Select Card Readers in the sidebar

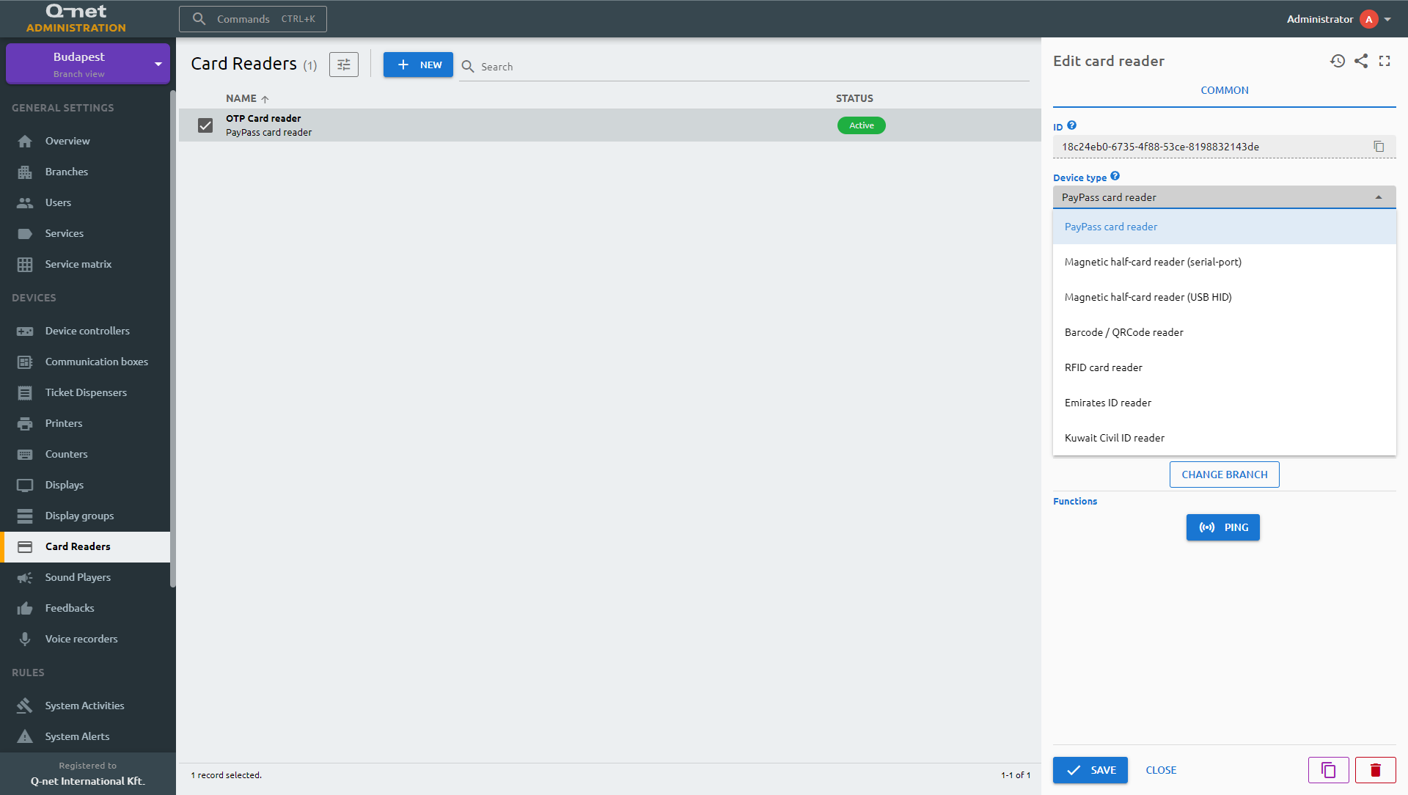85,546
